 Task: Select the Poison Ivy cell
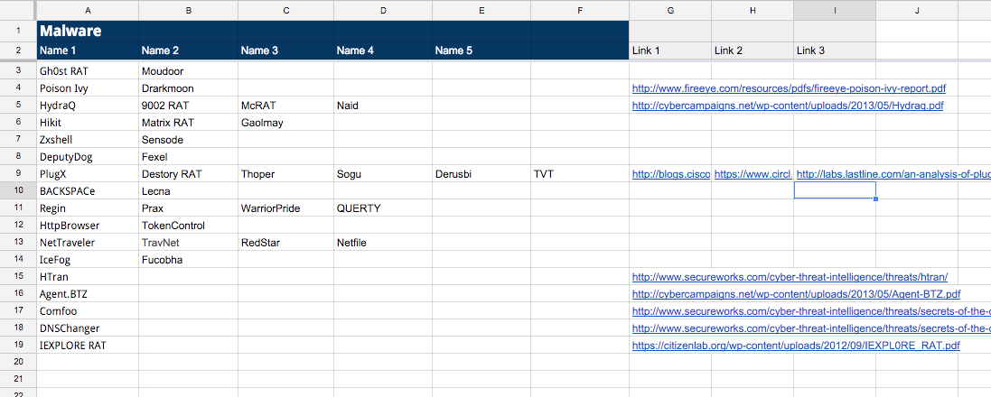point(88,89)
